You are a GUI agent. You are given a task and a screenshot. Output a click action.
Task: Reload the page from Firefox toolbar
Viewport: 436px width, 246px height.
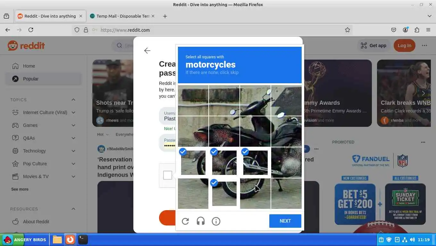[x=31, y=30]
